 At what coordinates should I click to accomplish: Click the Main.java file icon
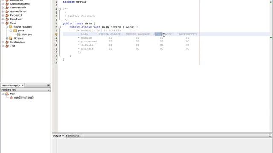(19, 34)
